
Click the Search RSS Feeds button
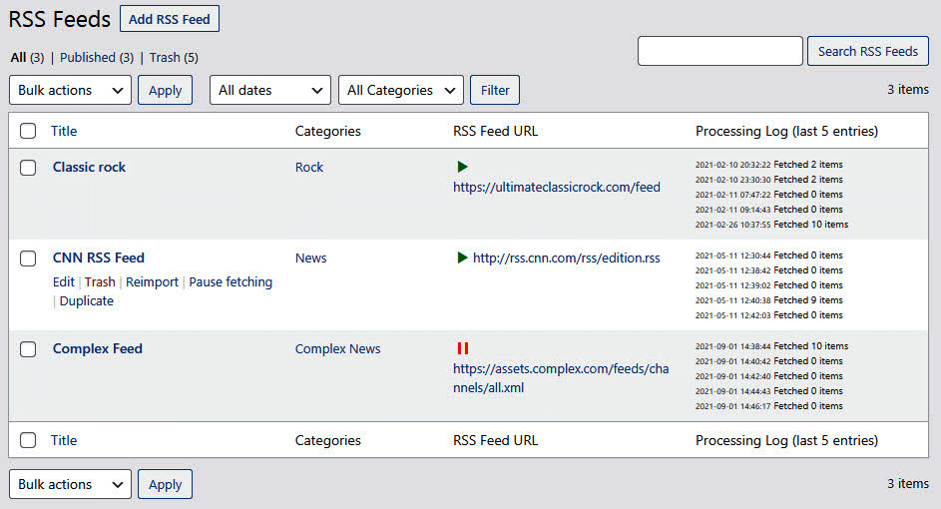tap(868, 51)
